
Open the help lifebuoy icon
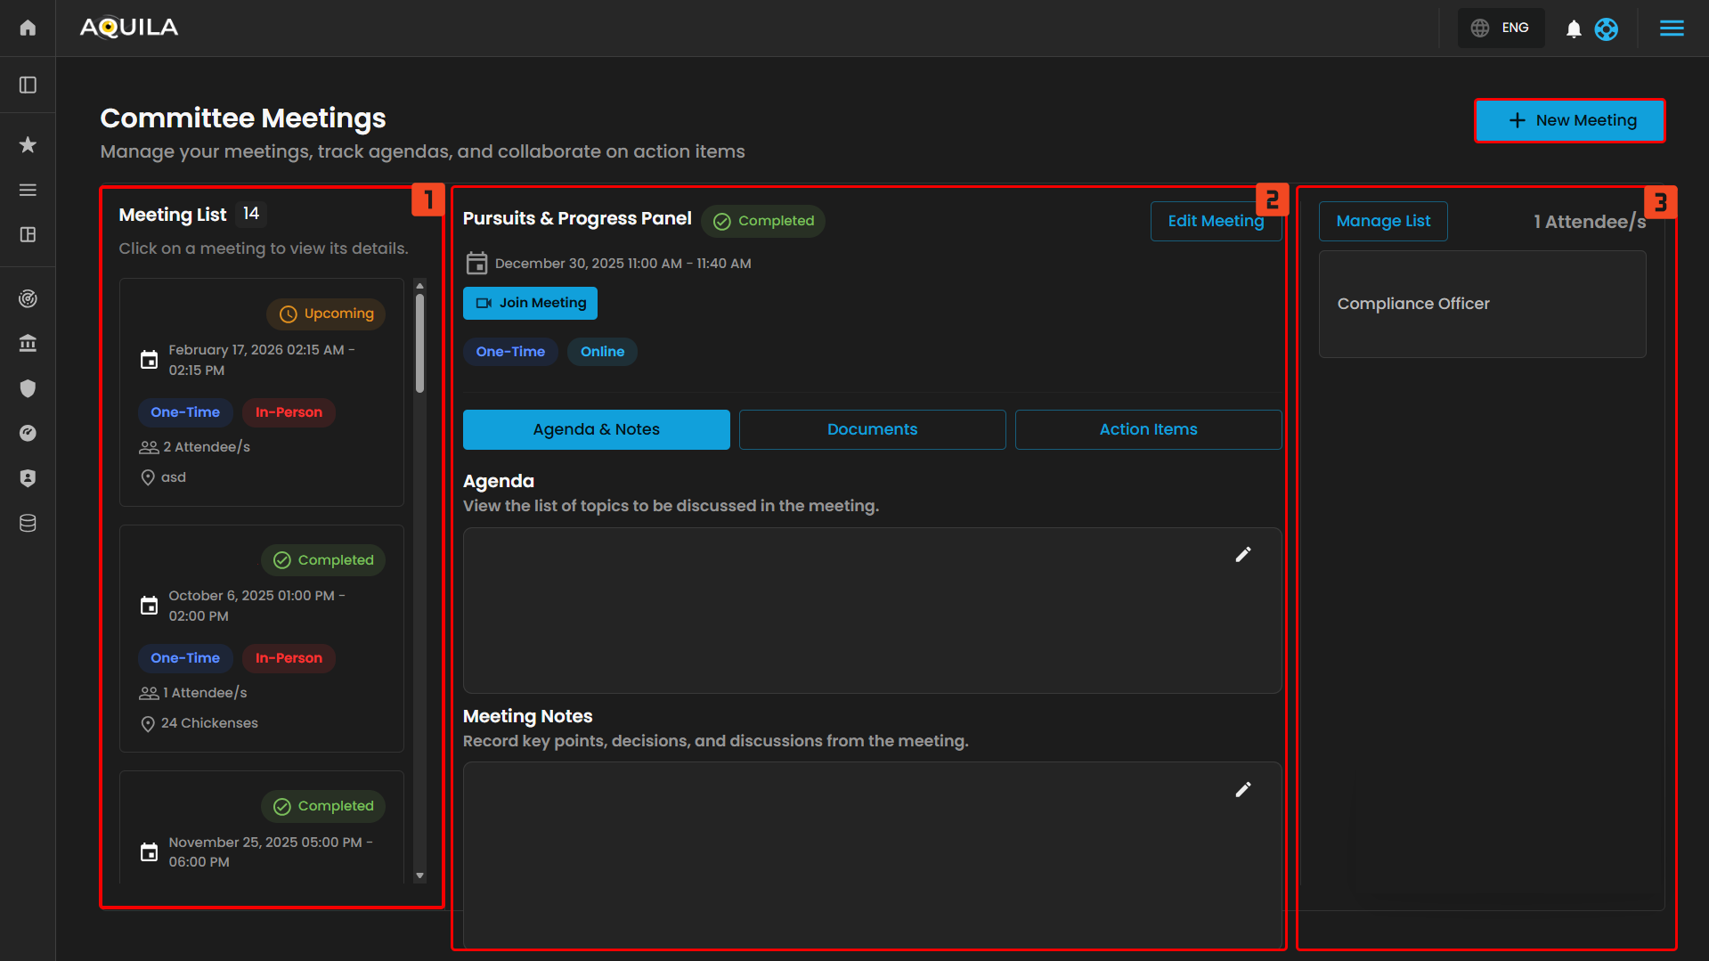(x=1606, y=29)
